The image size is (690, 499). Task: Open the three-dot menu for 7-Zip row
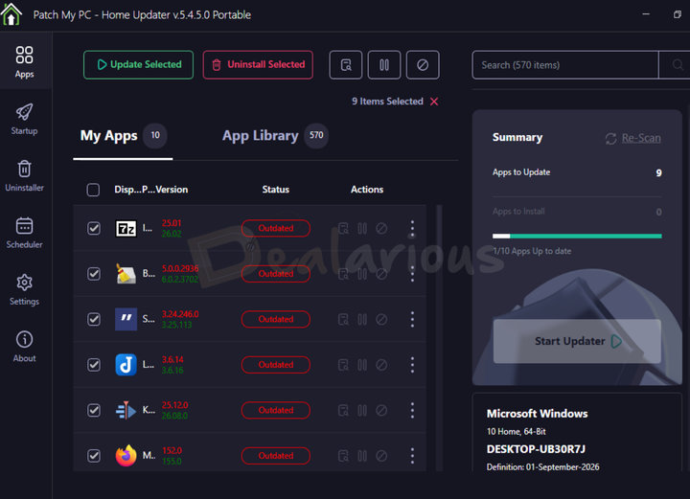click(412, 229)
